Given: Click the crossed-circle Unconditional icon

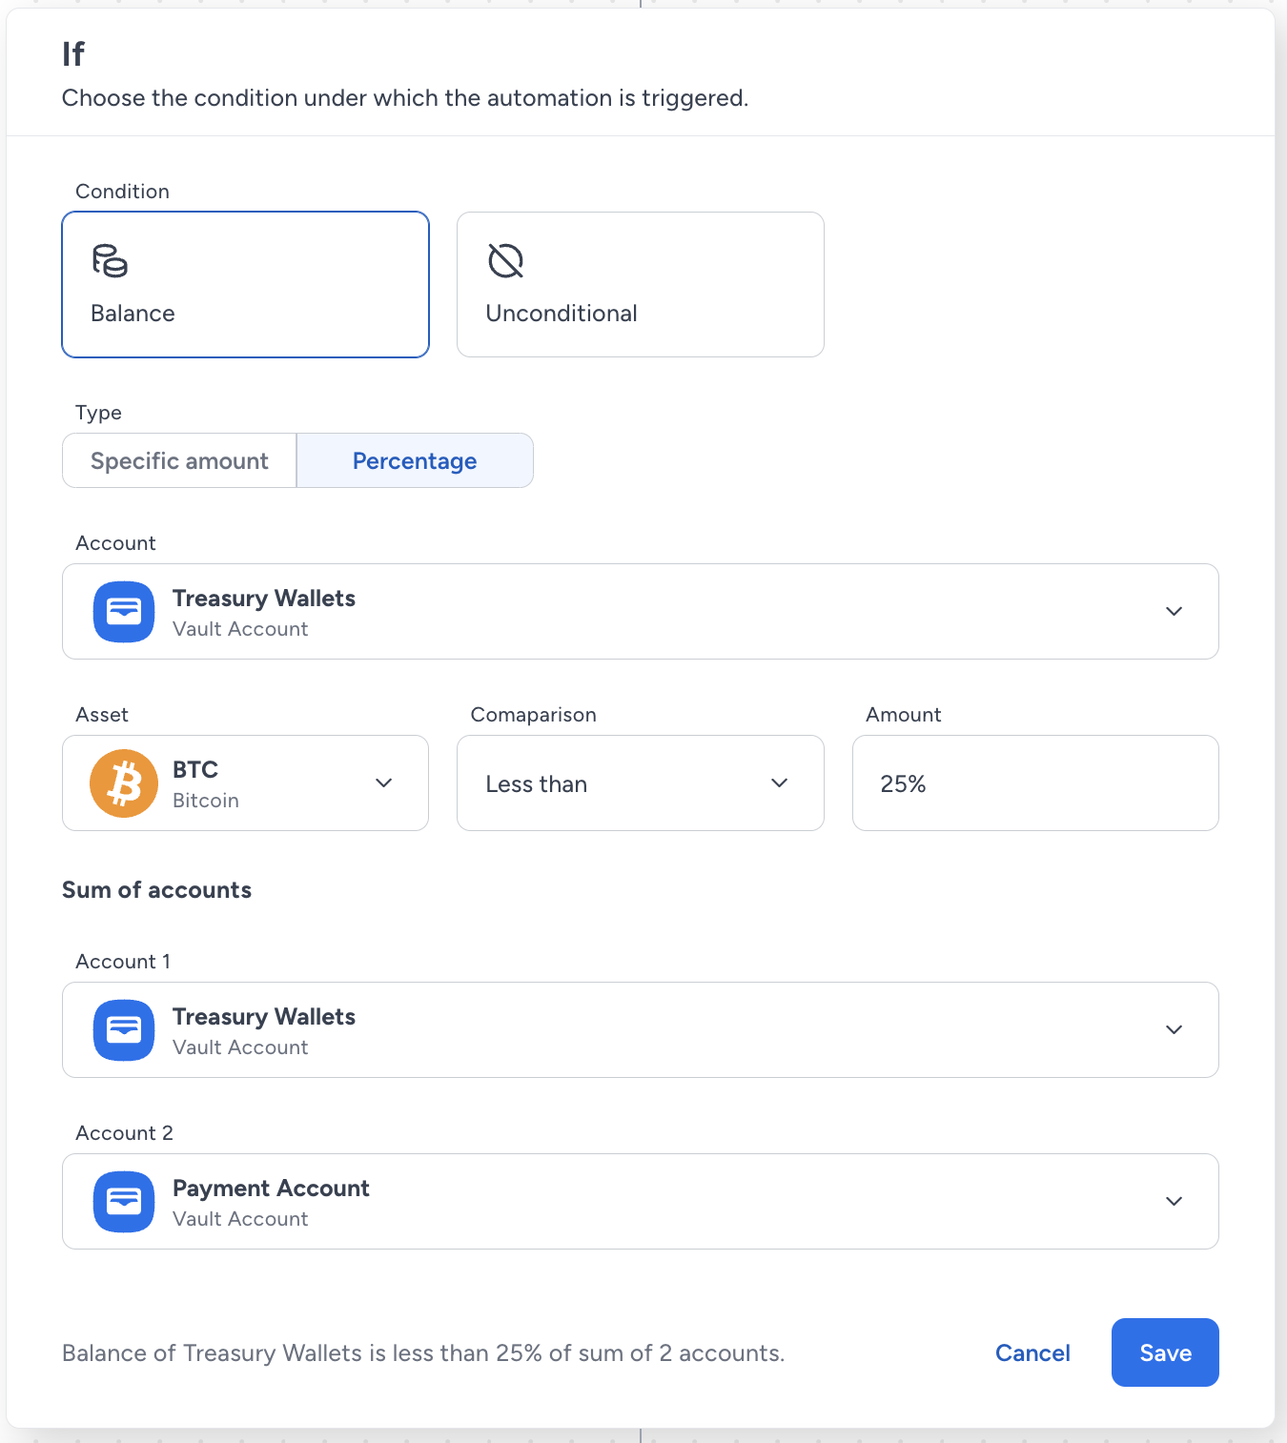Looking at the screenshot, I should click(505, 260).
